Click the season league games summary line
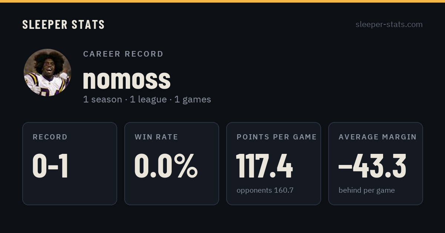 (147, 99)
